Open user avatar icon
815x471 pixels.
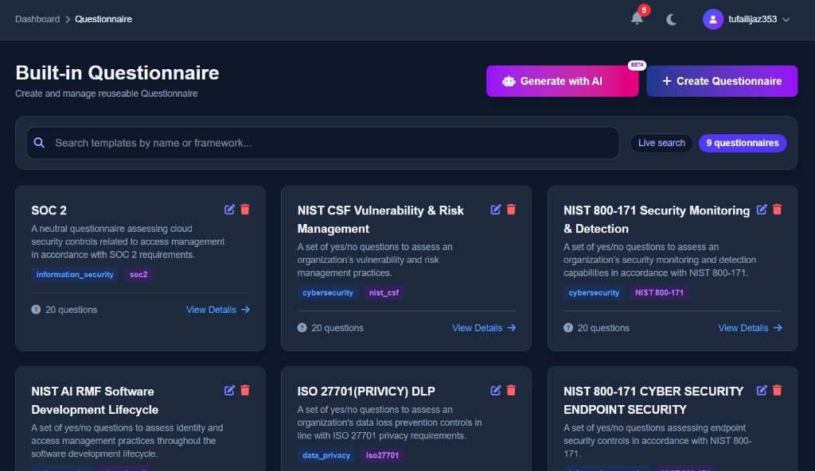[712, 19]
